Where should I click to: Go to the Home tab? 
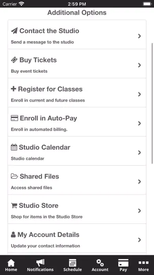(x=11, y=266)
